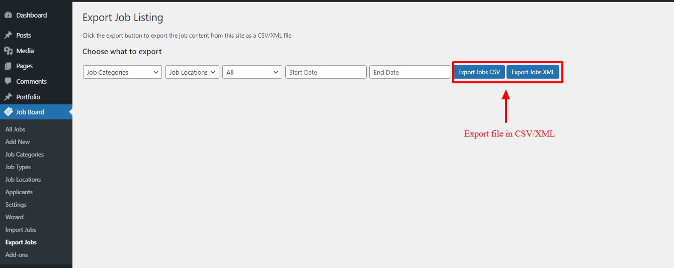The height and width of the screenshot is (268, 674).
Task: Launch the Wizard submenu item
Action: [x=15, y=217]
